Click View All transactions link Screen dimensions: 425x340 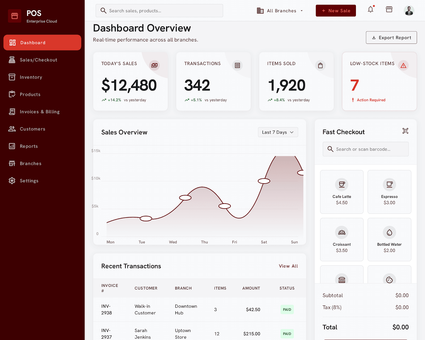(288, 266)
